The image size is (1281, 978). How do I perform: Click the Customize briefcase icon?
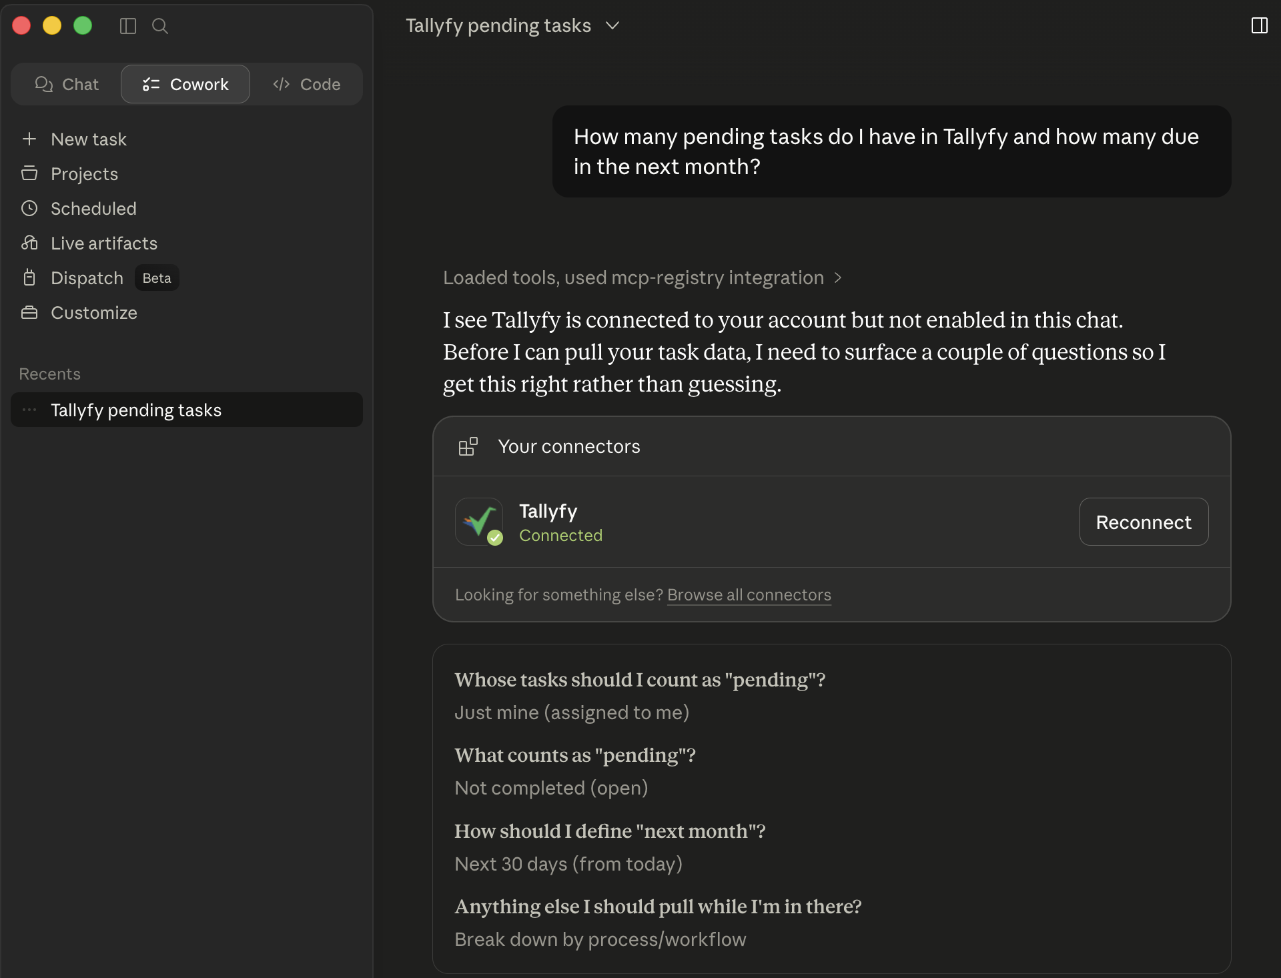(x=29, y=312)
